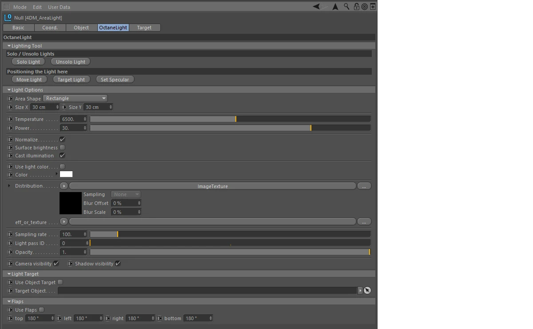Open new attribute manager window icon
The image size is (533, 329).
373,7
